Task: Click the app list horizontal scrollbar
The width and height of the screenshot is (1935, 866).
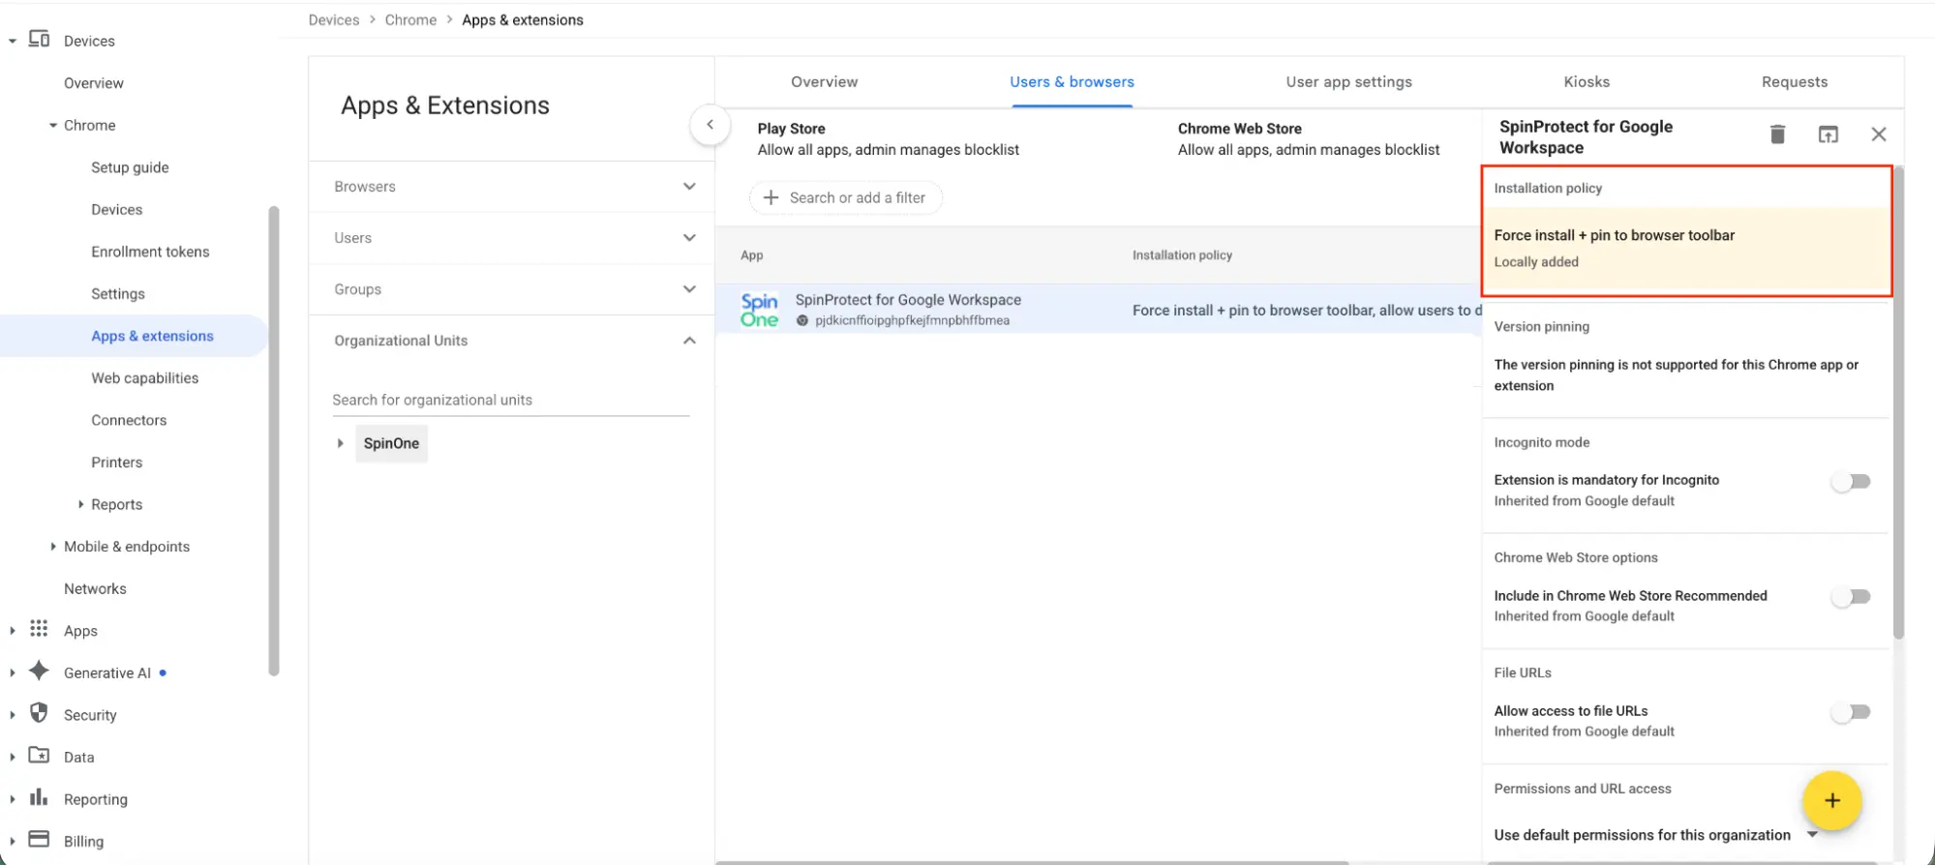Action: 1034,861
